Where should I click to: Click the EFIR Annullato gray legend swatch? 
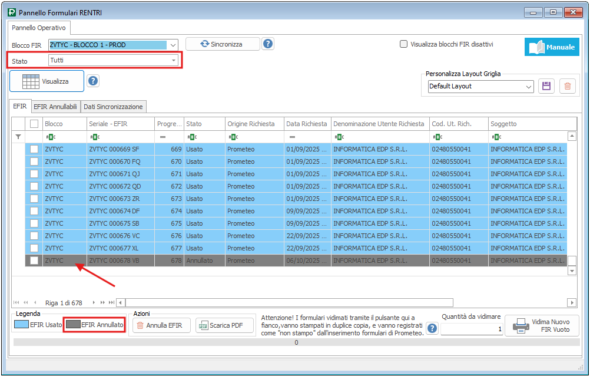(x=72, y=325)
